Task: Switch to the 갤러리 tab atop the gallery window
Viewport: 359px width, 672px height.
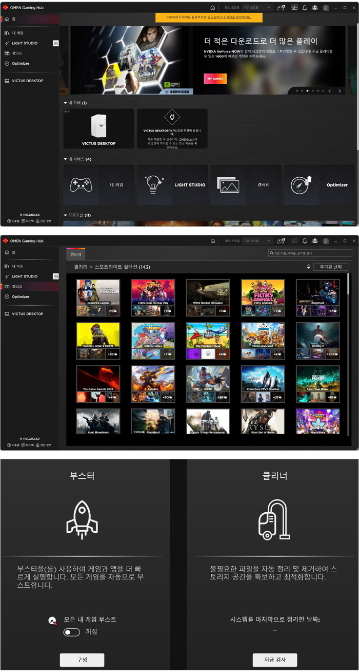Action: pos(76,254)
